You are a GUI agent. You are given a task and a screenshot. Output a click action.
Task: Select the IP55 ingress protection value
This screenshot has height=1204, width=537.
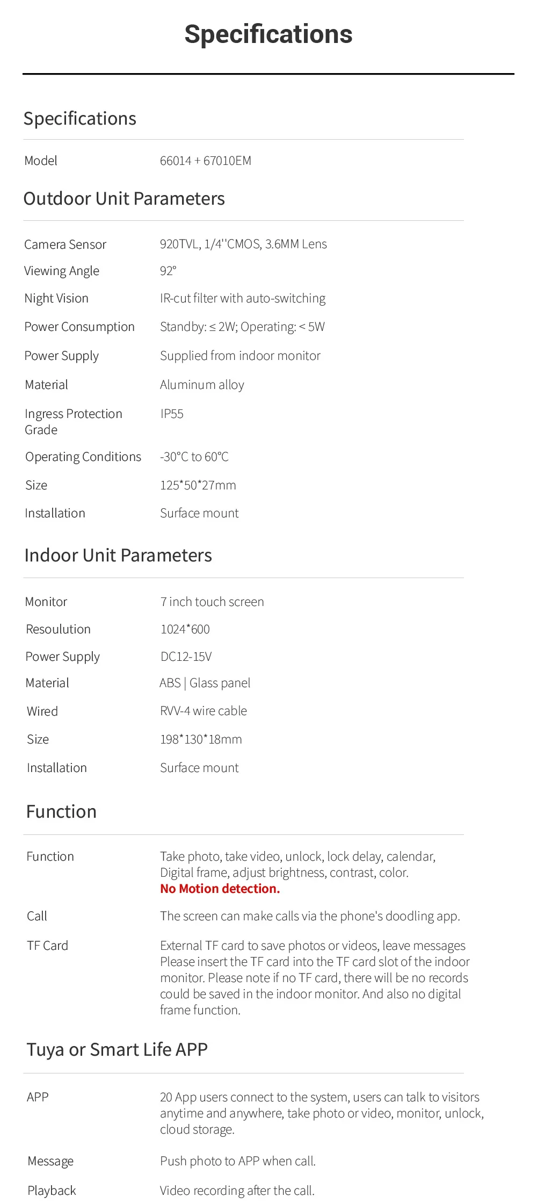tap(172, 414)
